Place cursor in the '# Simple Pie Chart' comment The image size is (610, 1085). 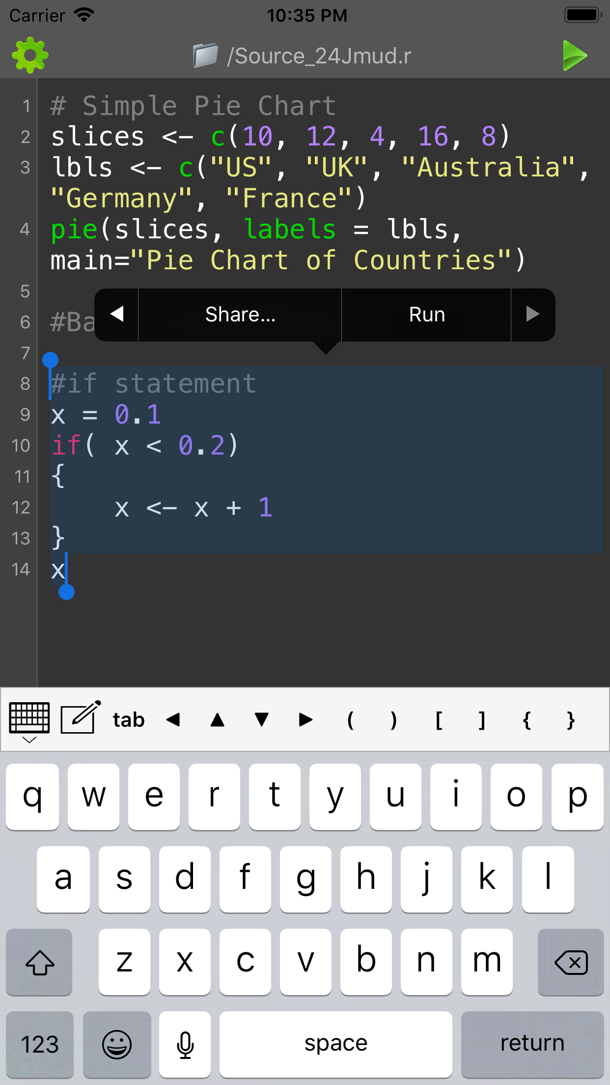(193, 106)
